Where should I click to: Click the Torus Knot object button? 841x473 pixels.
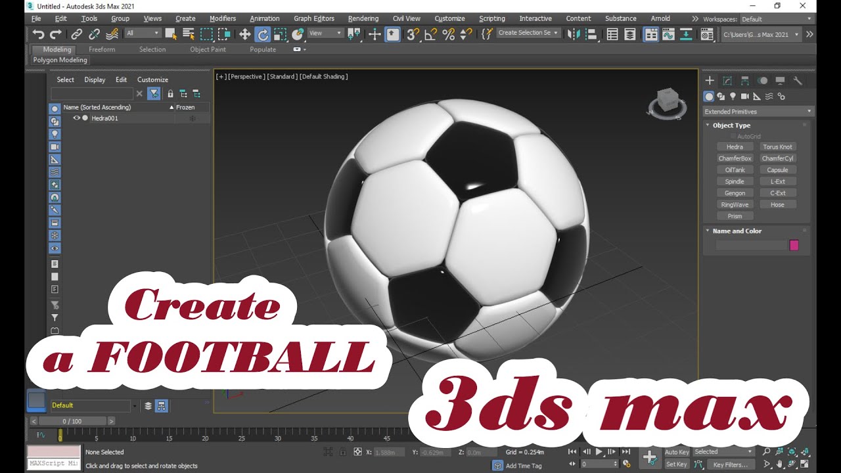778,147
